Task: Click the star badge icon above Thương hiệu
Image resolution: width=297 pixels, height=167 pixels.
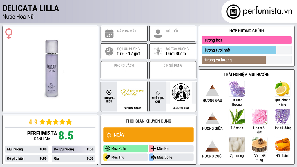Action: [109, 92]
